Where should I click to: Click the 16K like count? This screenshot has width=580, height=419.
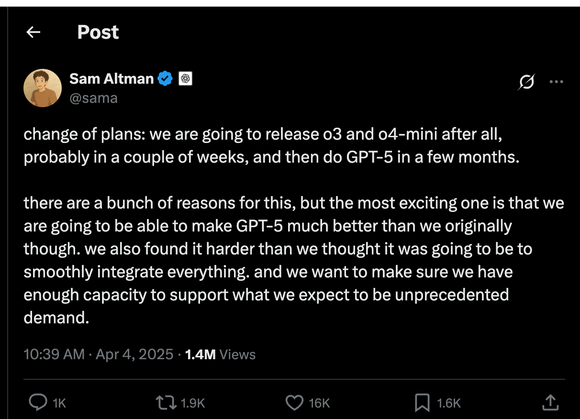pos(319,403)
